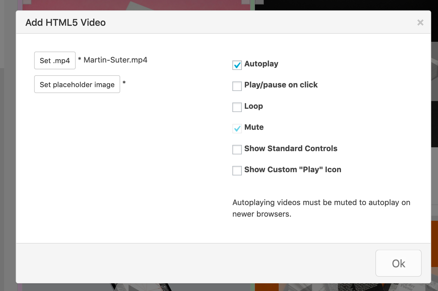Enable the Play/pause on click checkbox
This screenshot has width=438, height=291.
[x=237, y=86]
